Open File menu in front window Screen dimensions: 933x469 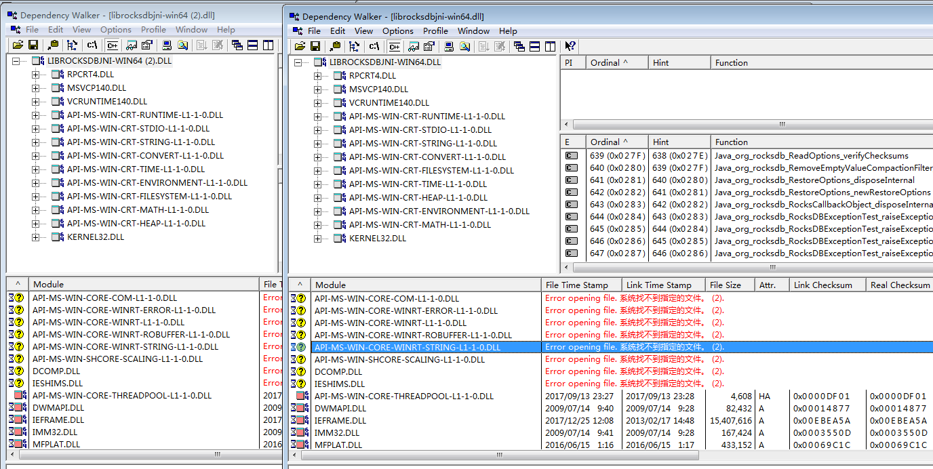[314, 30]
